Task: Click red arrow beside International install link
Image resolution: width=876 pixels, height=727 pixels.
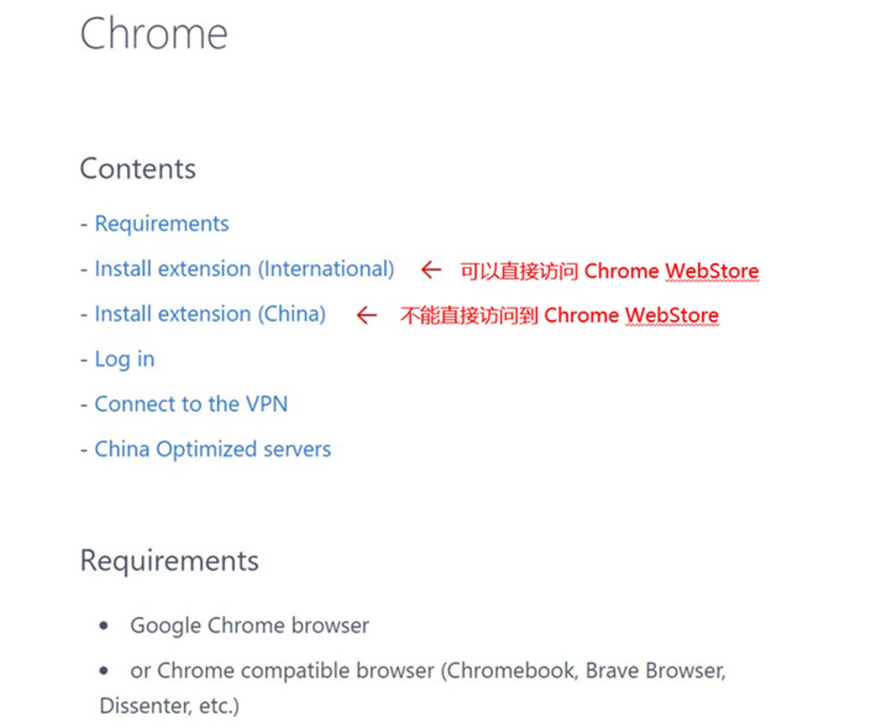Action: tap(431, 270)
